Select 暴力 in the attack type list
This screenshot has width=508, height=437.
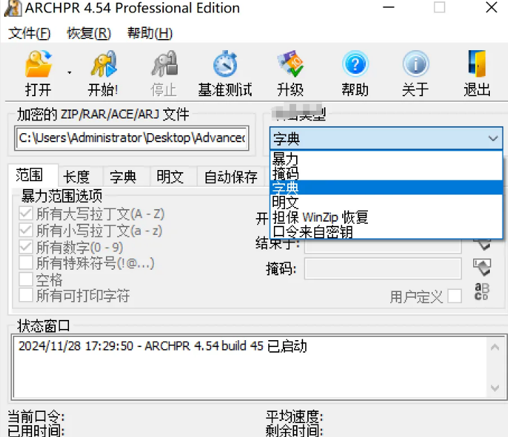coord(386,158)
